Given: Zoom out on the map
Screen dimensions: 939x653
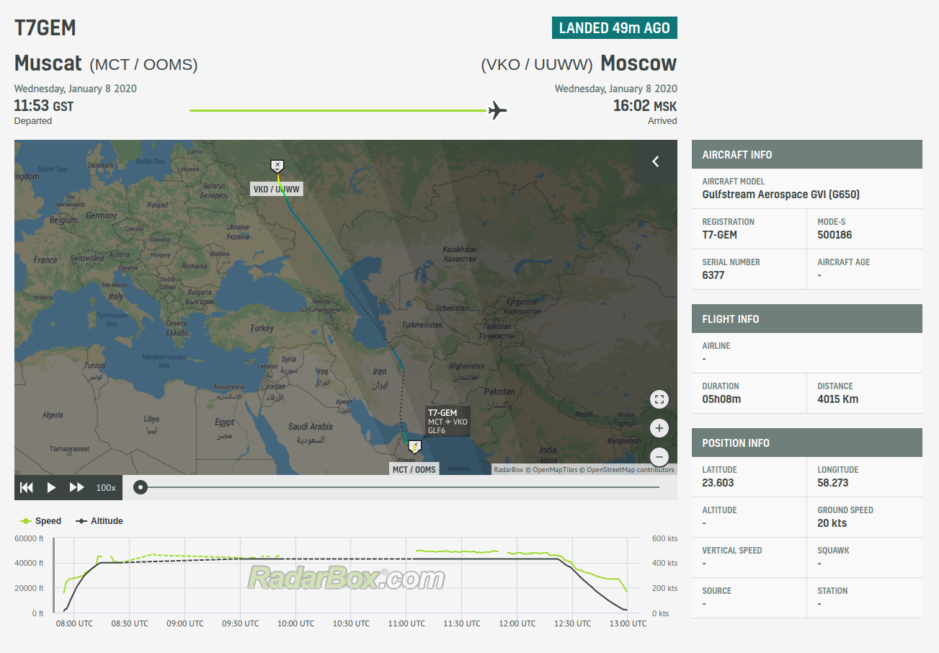Looking at the screenshot, I should (x=659, y=456).
